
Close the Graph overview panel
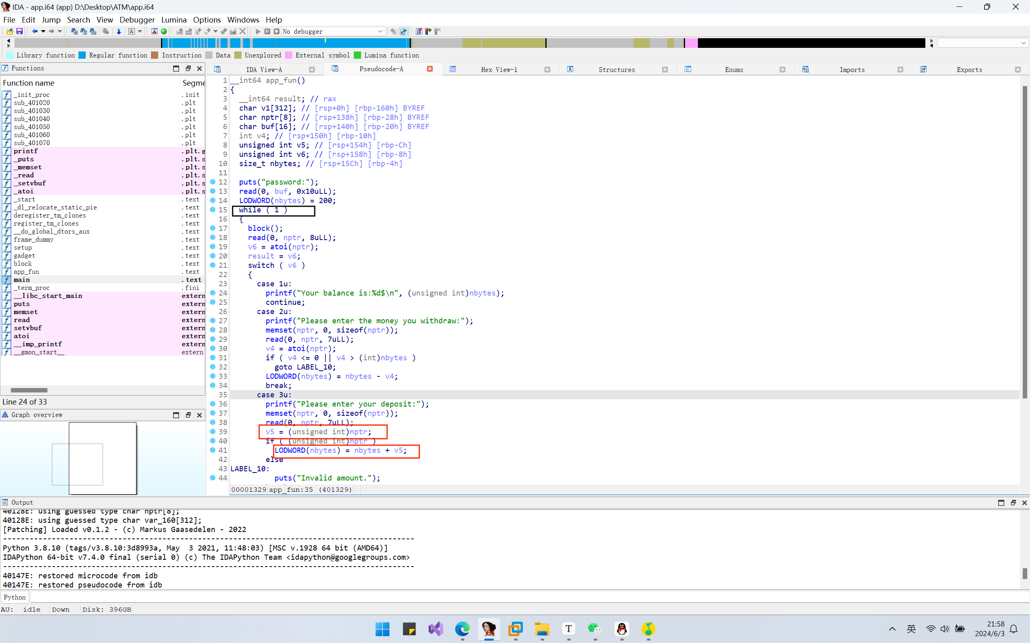point(199,415)
